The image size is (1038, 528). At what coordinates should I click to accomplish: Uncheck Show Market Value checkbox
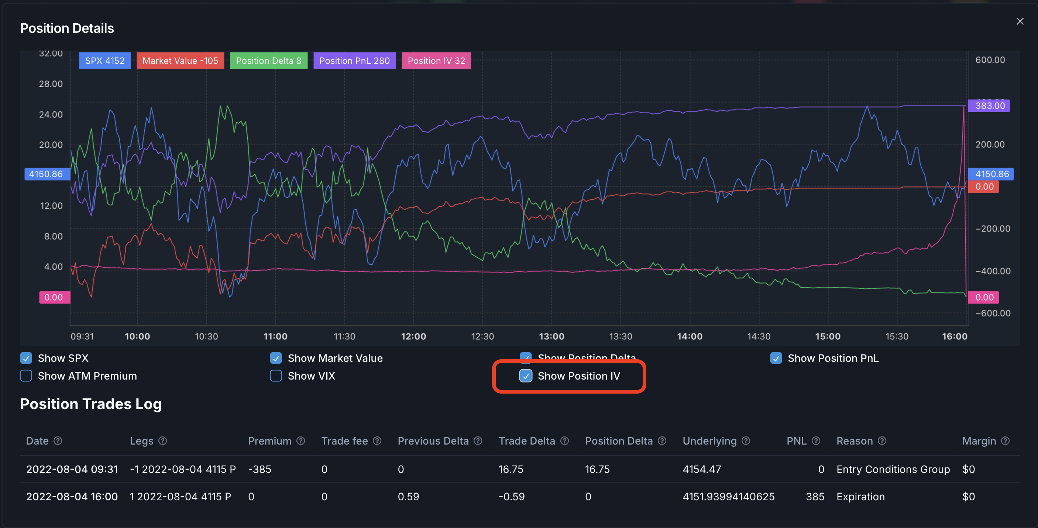(x=276, y=358)
